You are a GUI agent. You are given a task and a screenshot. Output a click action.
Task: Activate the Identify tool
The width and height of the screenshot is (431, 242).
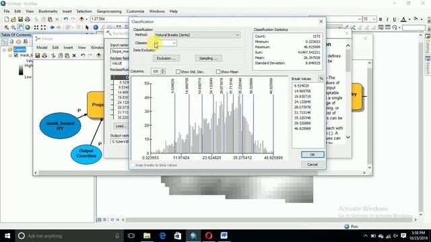coord(96,28)
